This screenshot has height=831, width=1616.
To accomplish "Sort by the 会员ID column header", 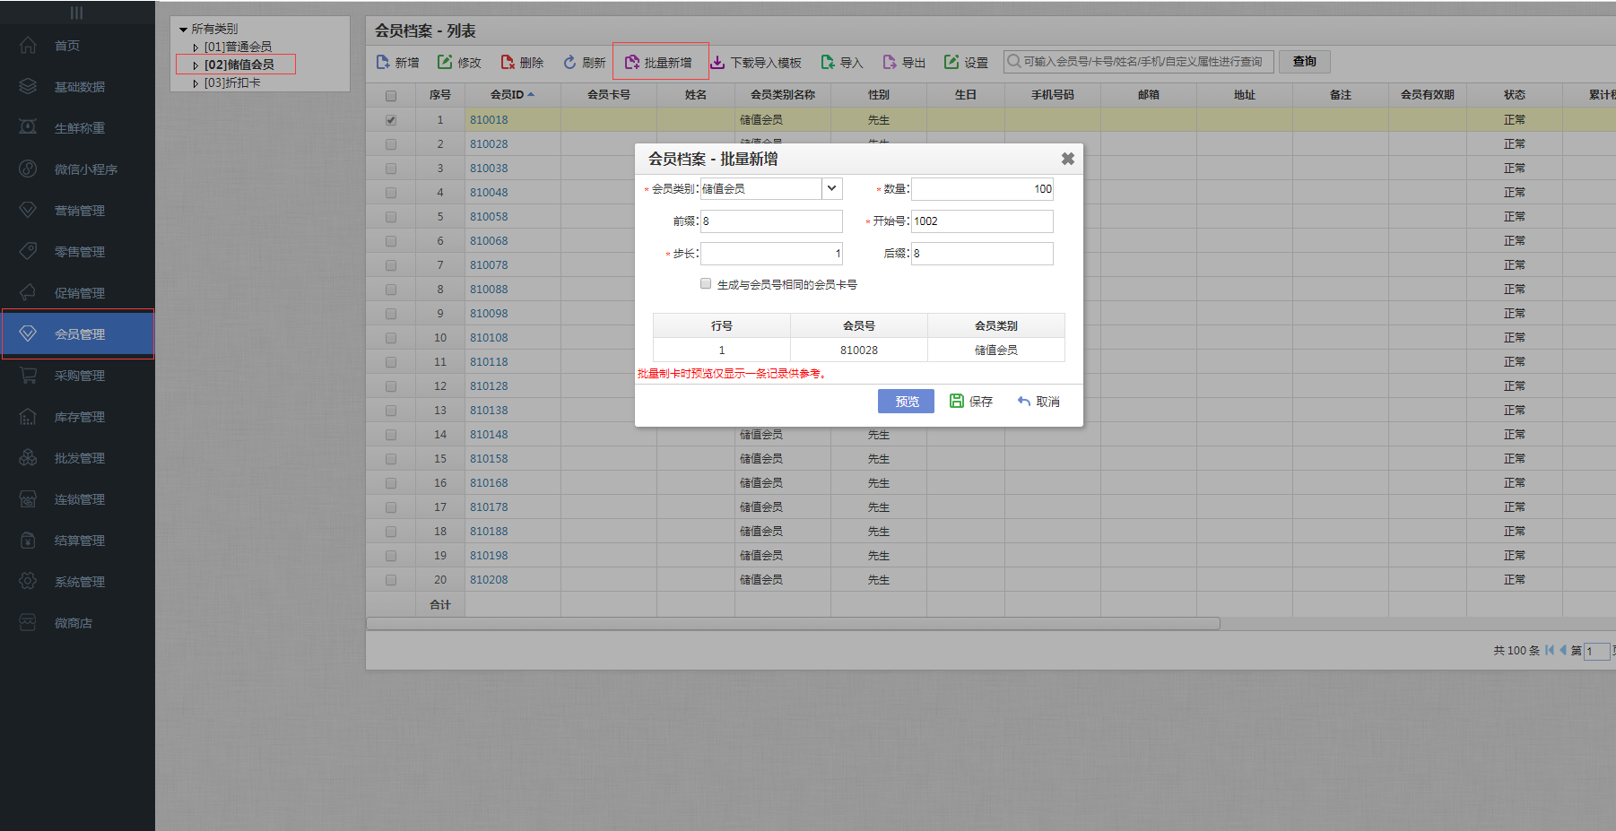I will [512, 95].
